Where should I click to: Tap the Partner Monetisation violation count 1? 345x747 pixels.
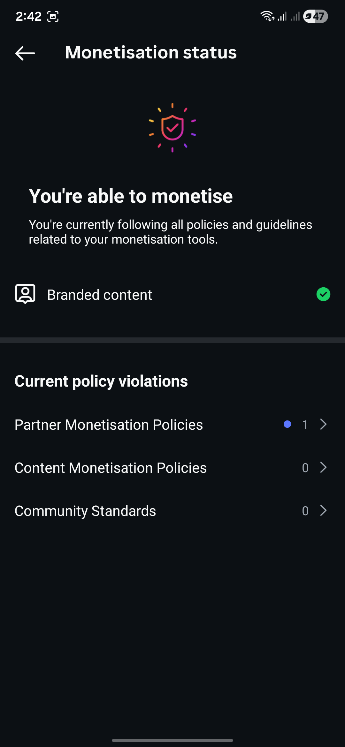pos(305,425)
